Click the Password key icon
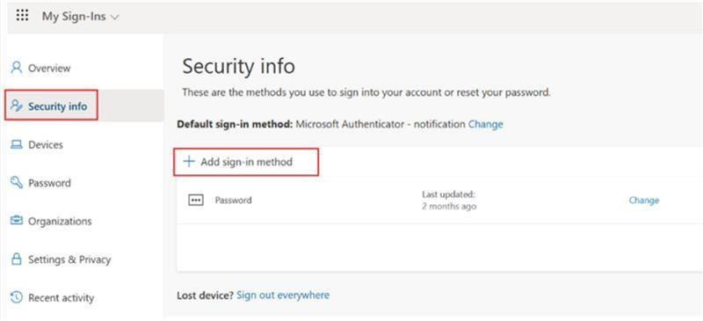The width and height of the screenshot is (703, 321). click(x=17, y=183)
